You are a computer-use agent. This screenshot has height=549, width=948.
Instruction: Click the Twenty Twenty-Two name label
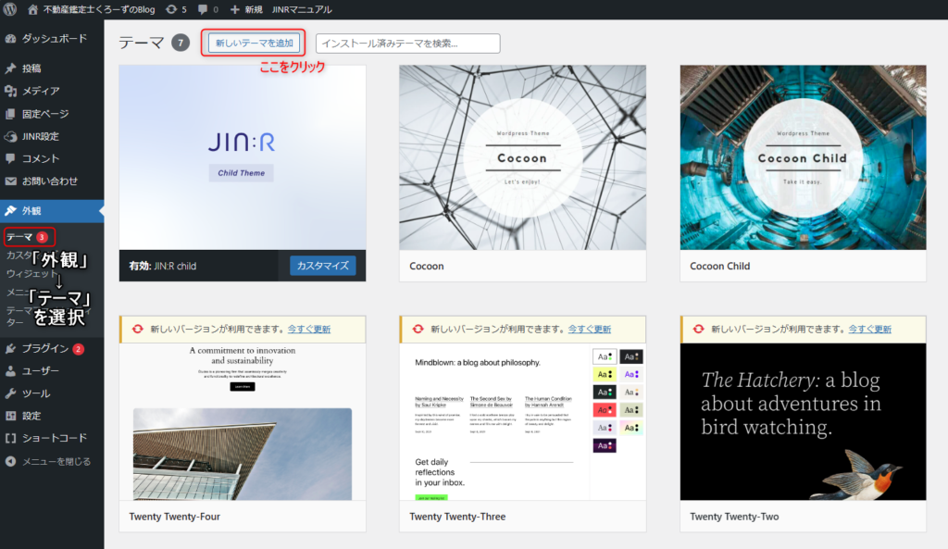734,517
